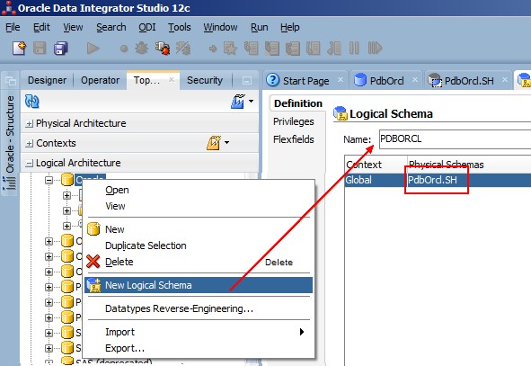Image resolution: width=531 pixels, height=366 pixels.
Task: Collapse the Logical Architecture section
Action: [30, 164]
